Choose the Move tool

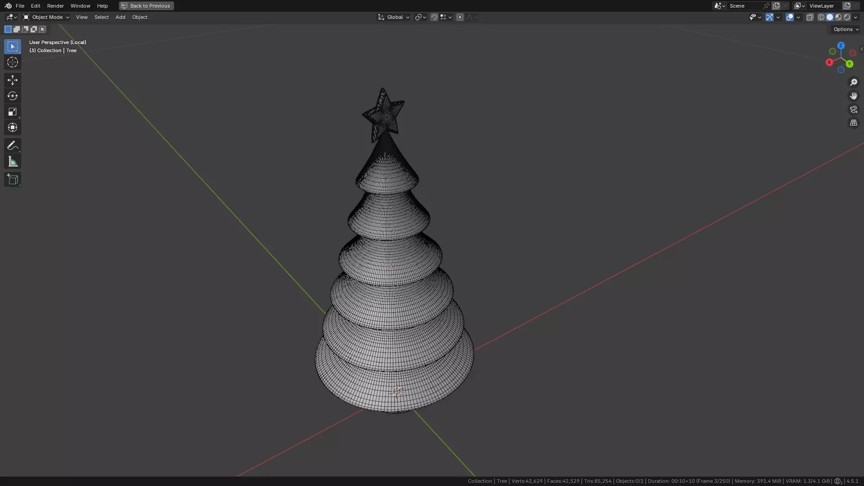pyautogui.click(x=13, y=80)
